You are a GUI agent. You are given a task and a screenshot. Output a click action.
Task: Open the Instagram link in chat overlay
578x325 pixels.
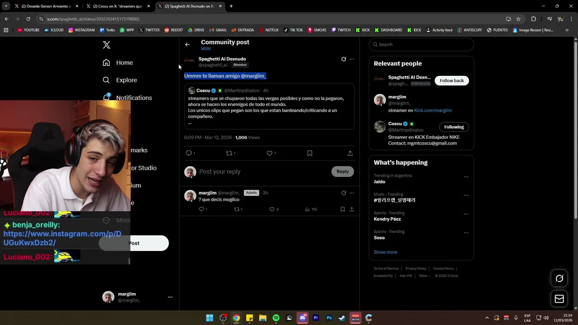pyautogui.click(x=62, y=238)
